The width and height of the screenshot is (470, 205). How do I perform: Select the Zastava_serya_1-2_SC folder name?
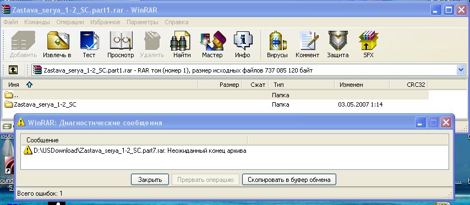45,105
